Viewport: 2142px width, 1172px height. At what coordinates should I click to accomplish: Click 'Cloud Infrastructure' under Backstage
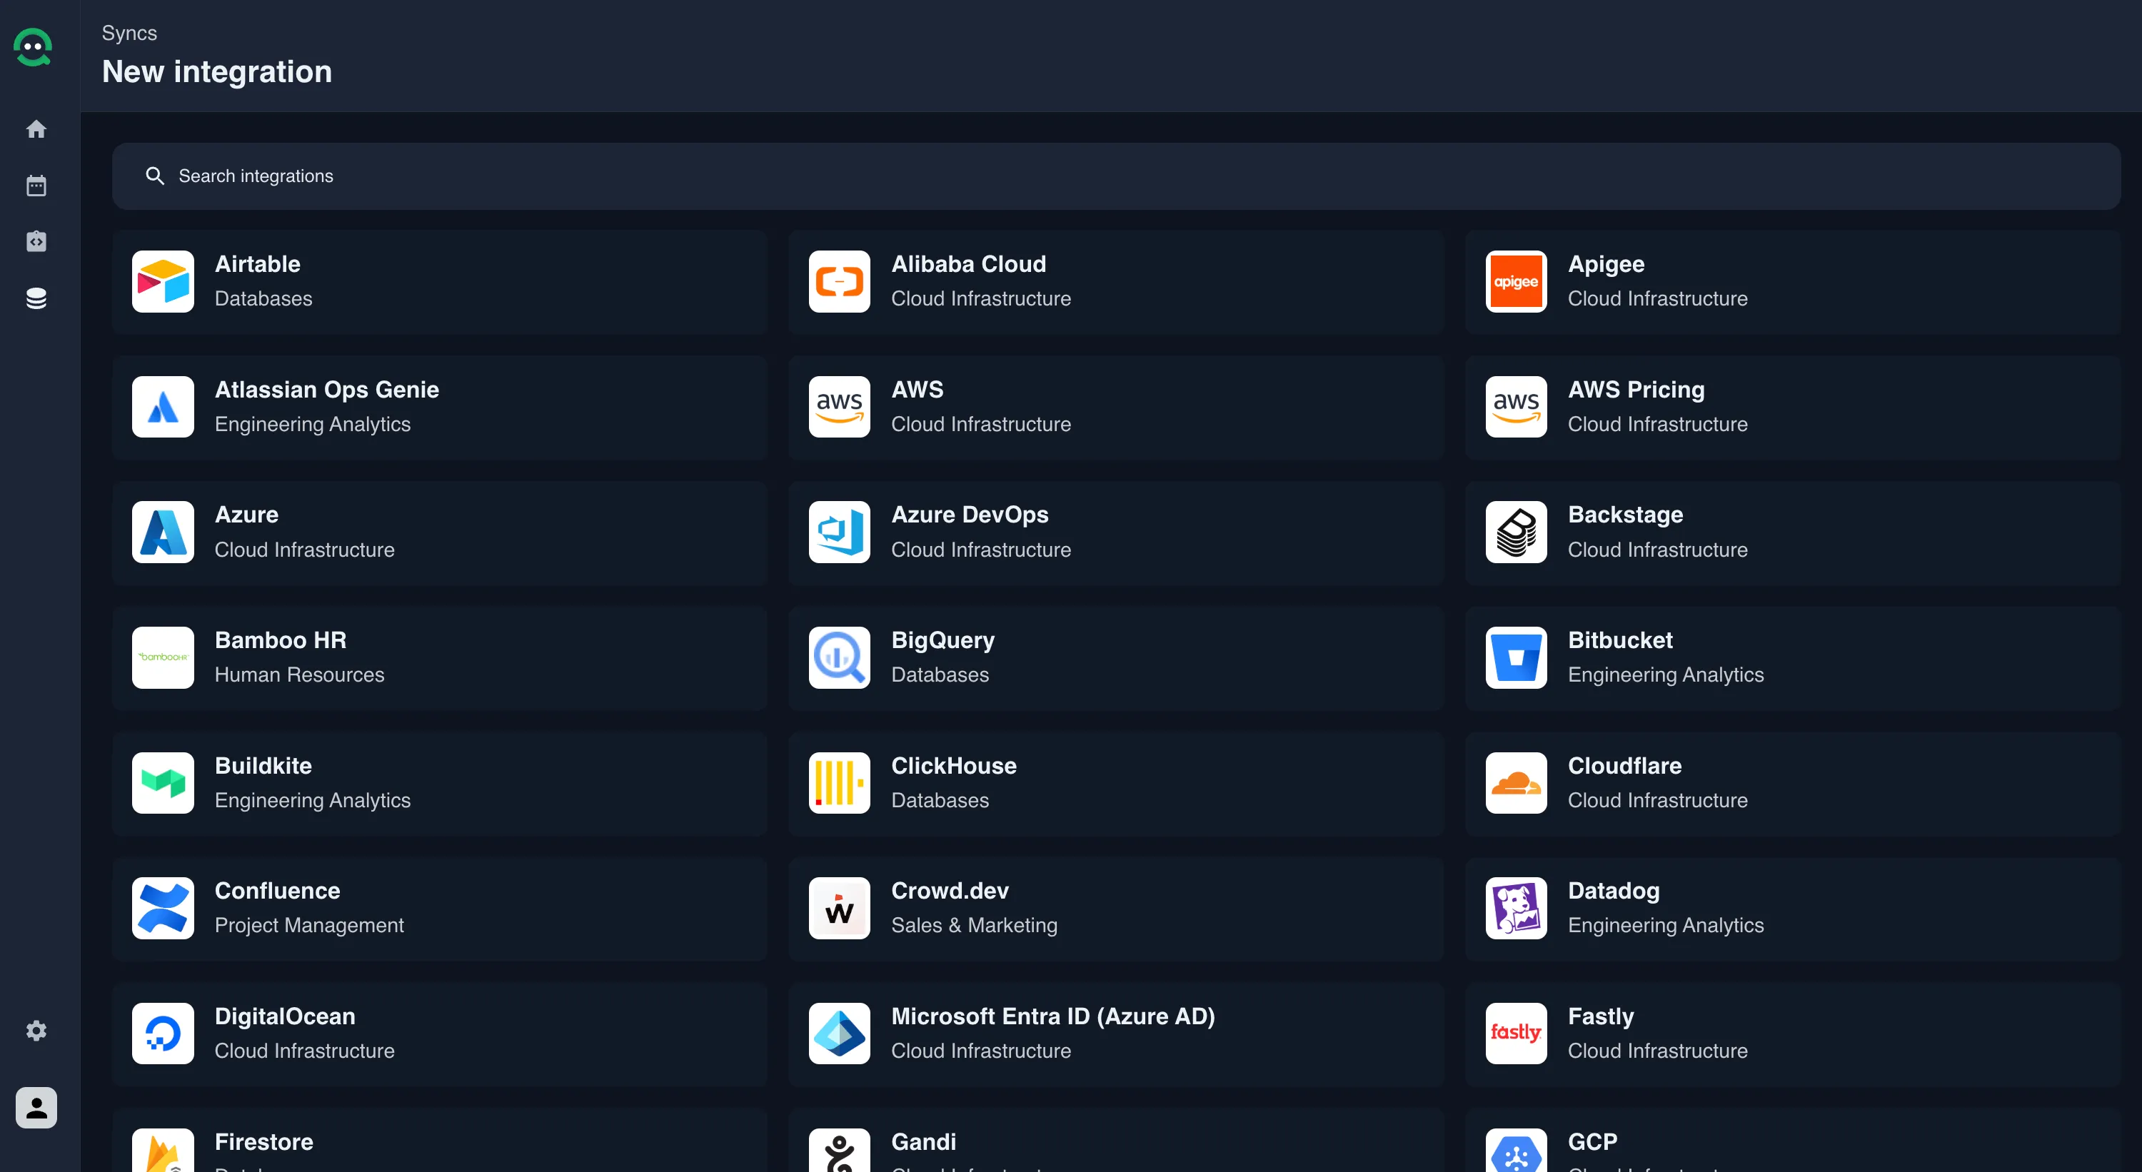[1657, 550]
